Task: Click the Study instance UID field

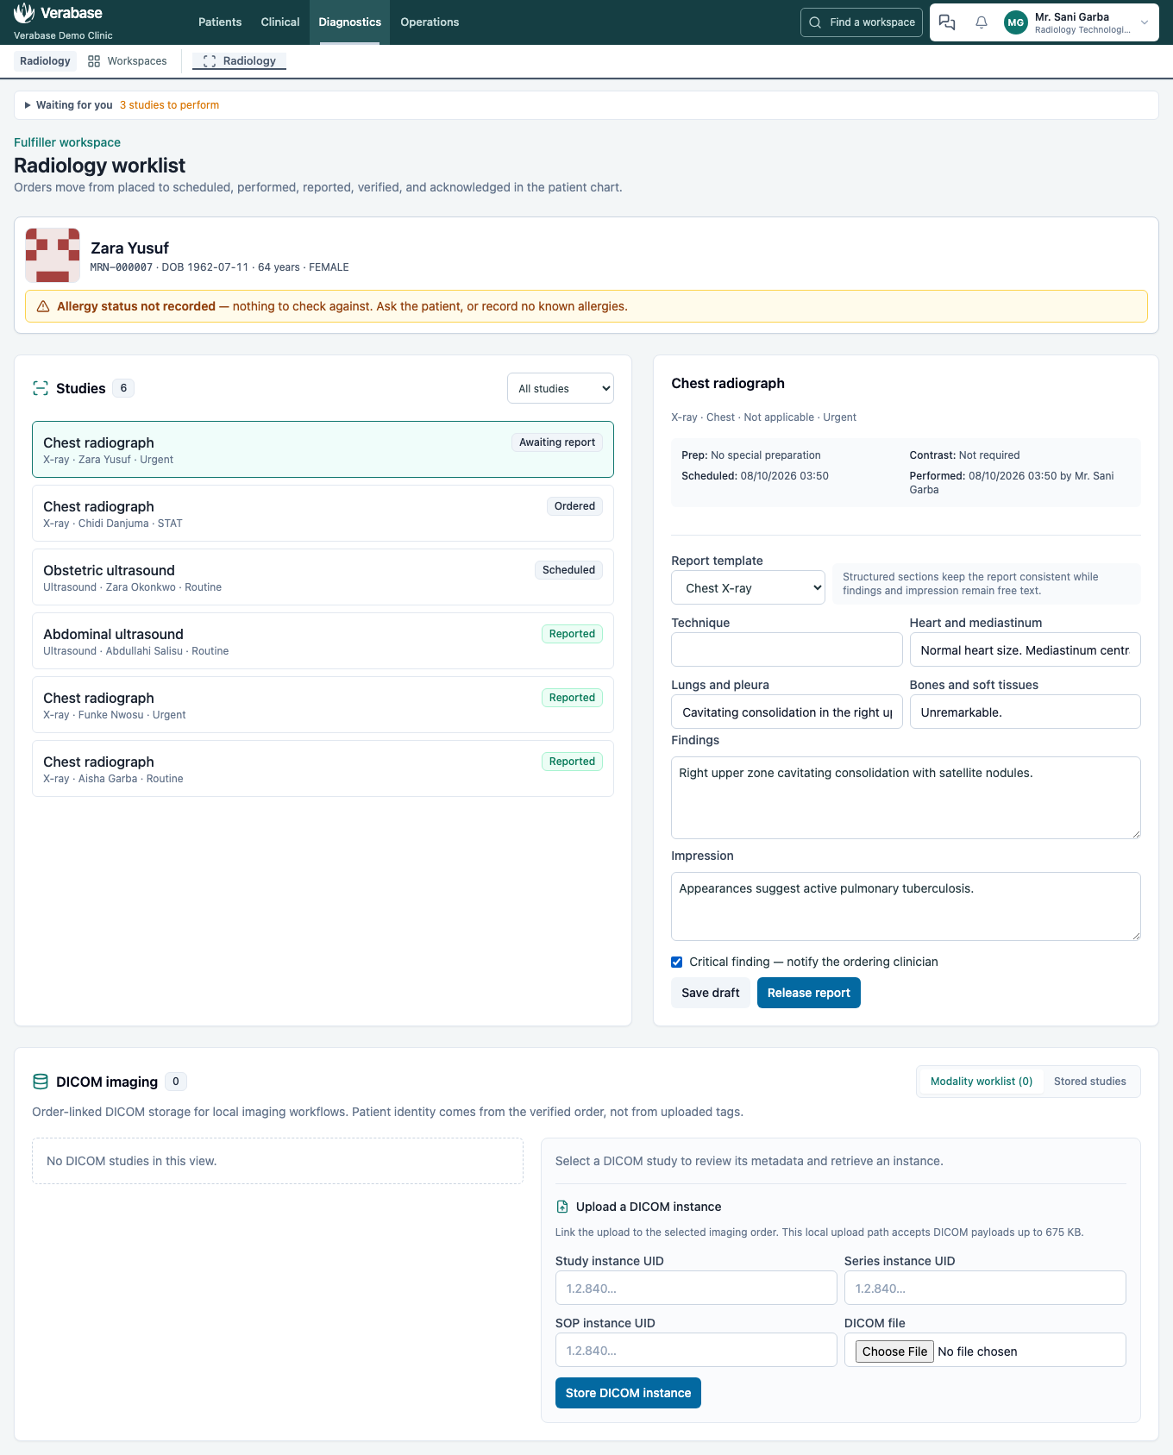Action: point(696,1288)
